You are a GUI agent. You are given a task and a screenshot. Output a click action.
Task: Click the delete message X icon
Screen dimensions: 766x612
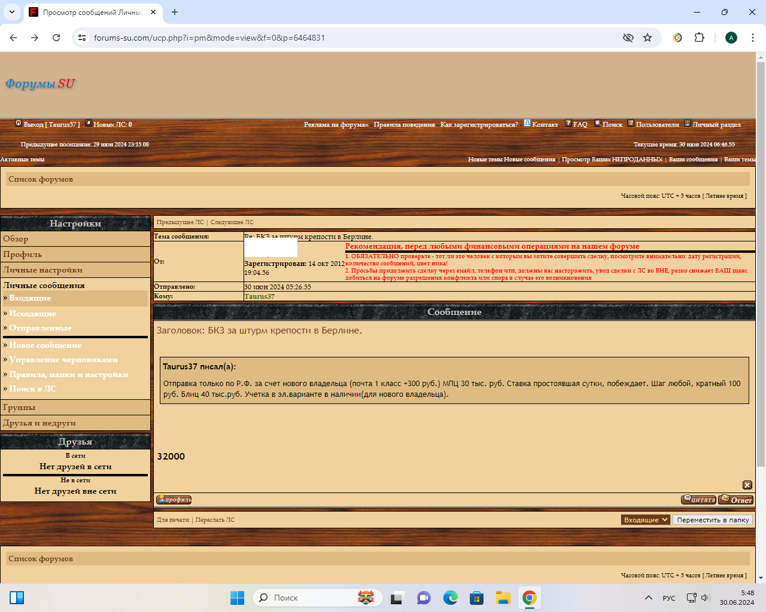(747, 485)
